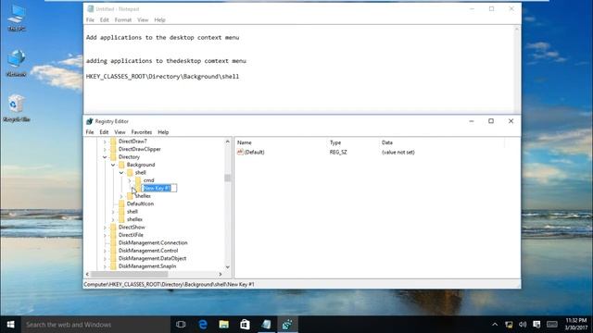The height and width of the screenshot is (333, 593).
Task: Show hidden tray icons chevron
Action: tap(495, 325)
